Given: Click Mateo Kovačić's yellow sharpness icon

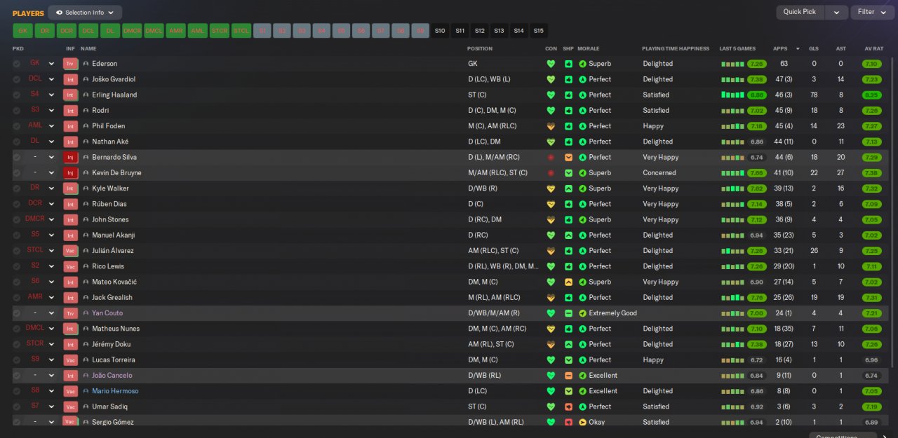Looking at the screenshot, I should [x=568, y=282].
